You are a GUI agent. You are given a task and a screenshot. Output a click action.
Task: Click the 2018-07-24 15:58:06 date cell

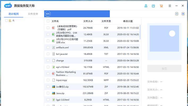coord(128,47)
